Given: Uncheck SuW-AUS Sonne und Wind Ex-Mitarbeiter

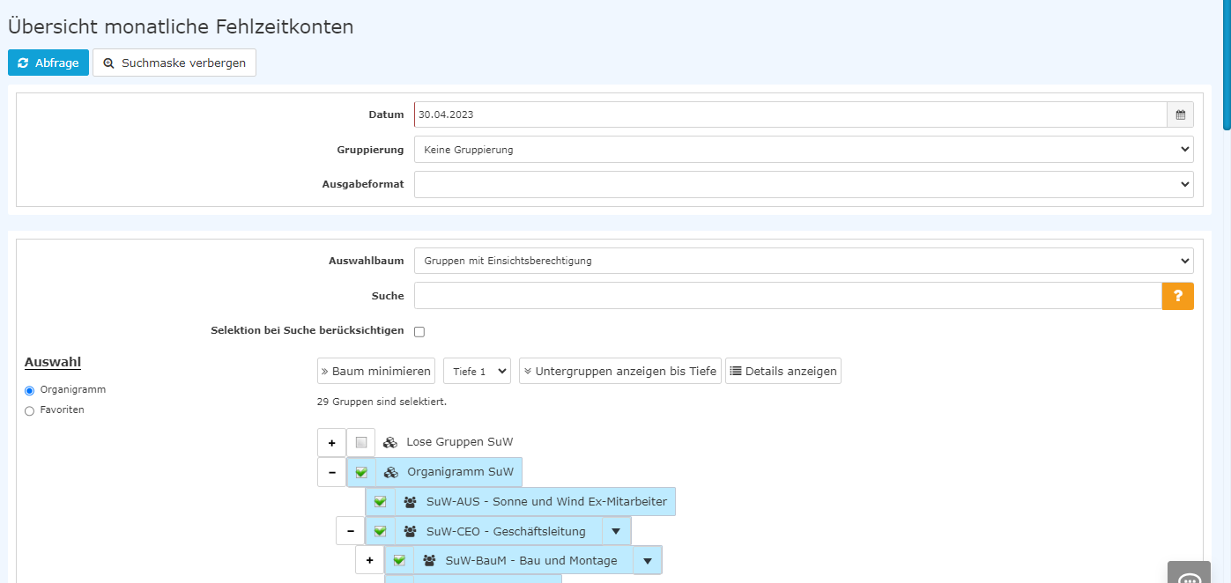Looking at the screenshot, I should [380, 502].
